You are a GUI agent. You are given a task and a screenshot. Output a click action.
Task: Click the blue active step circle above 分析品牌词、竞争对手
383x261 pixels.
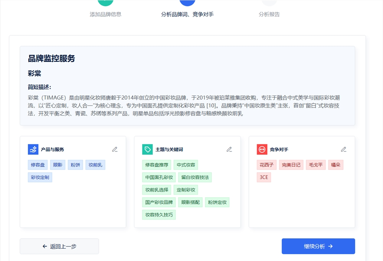click(187, 3)
